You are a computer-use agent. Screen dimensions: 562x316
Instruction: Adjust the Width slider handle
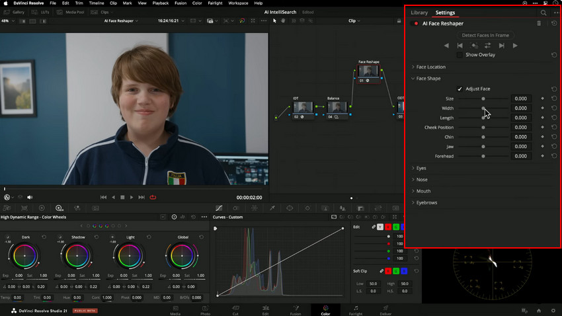(x=483, y=108)
